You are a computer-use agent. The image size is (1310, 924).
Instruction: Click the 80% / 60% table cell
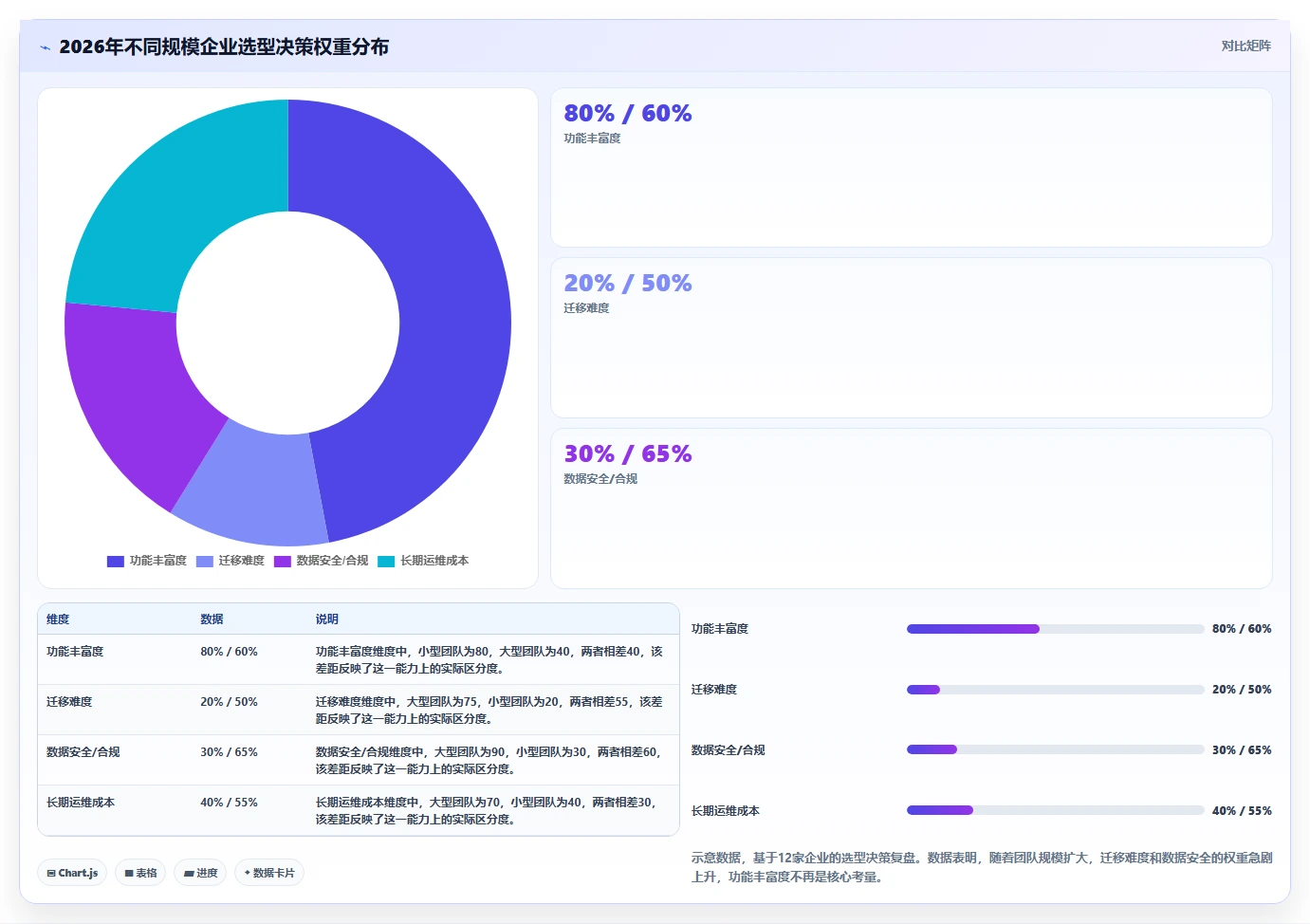[x=229, y=652]
